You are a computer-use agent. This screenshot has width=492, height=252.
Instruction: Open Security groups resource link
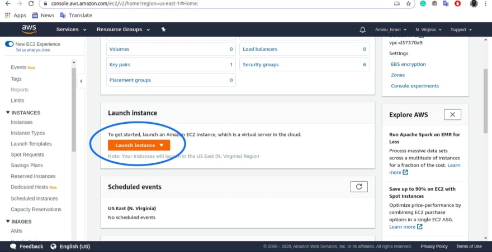point(261,65)
